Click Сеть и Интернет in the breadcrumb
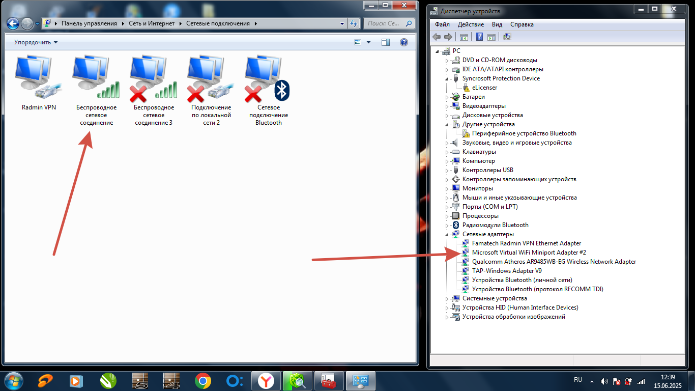This screenshot has width=695, height=391. (x=152, y=23)
